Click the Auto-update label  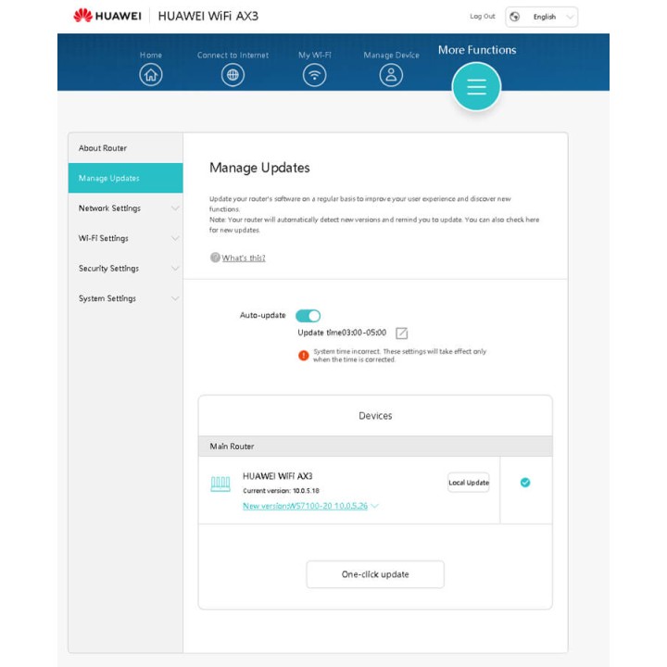[x=262, y=315]
